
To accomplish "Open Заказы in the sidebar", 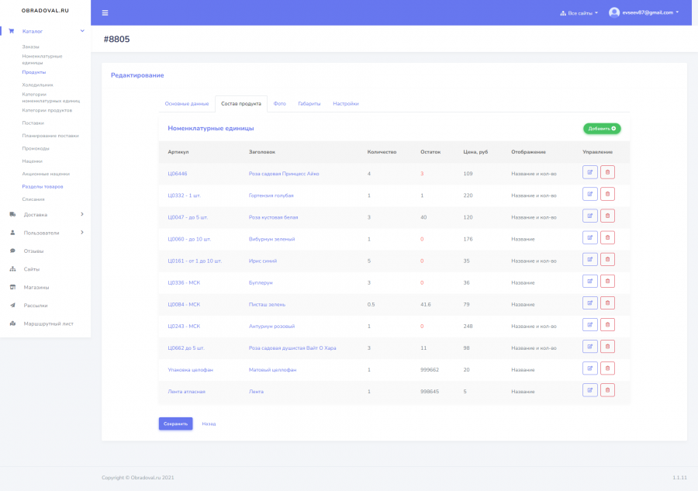I will [x=31, y=47].
